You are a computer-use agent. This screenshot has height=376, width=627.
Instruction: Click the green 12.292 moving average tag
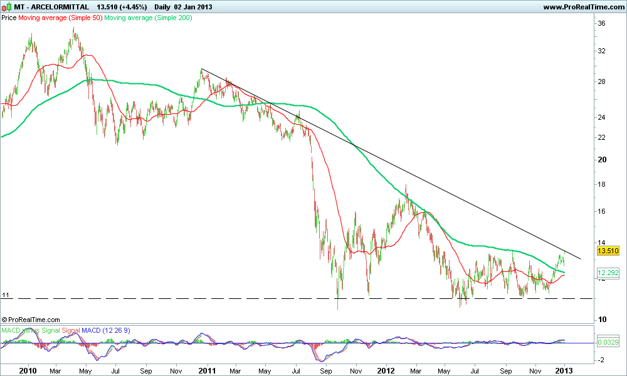tap(608, 273)
